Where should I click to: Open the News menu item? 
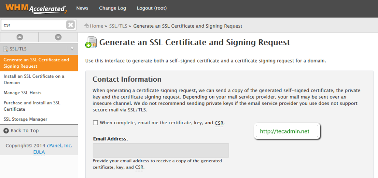pyautogui.click(x=82, y=8)
